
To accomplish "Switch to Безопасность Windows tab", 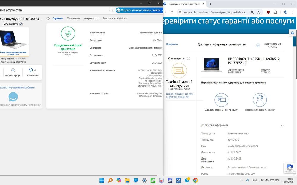I will point(115,18).
